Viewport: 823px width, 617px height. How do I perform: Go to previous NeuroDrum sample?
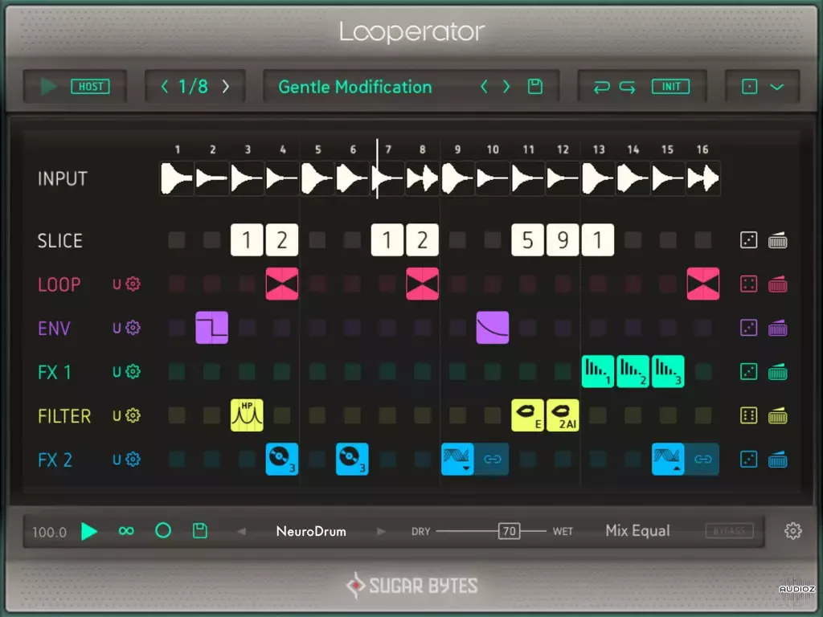[x=241, y=532]
